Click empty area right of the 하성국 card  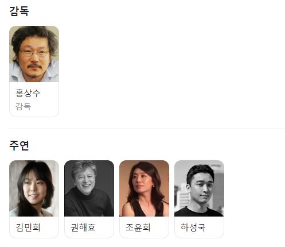point(254,199)
